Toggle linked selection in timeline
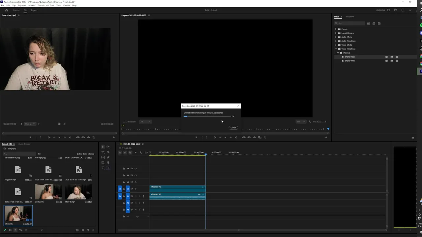The height and width of the screenshot is (237, 422). coord(130,152)
